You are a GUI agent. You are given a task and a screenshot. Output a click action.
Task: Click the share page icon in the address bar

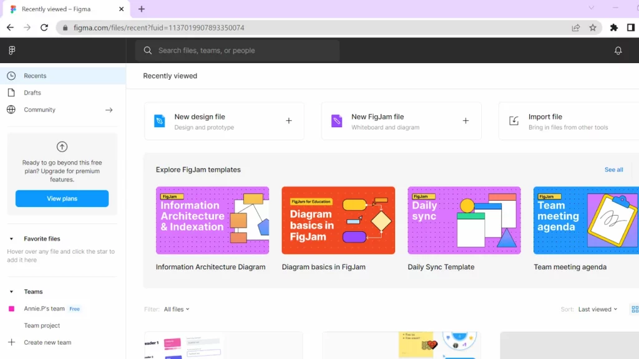pos(575,27)
